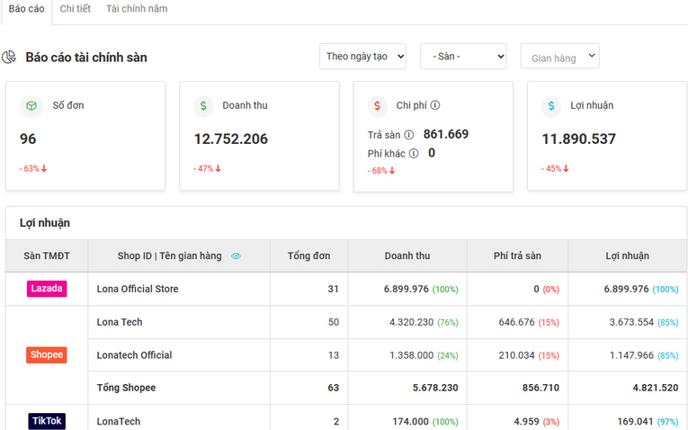Click the 856.710 Shopee total fee
The image size is (688, 430).
click(541, 388)
